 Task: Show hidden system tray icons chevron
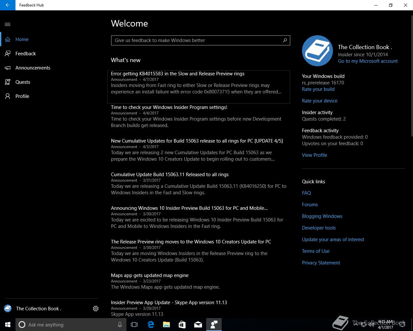pos(356,325)
